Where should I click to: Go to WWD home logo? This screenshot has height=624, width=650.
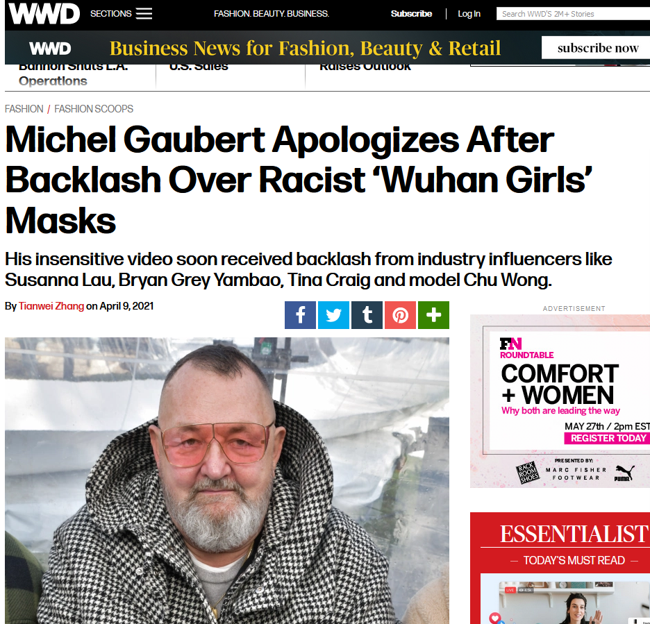(44, 14)
